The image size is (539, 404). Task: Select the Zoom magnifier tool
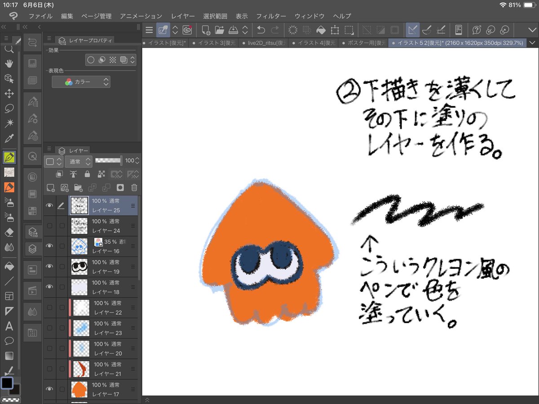tap(9, 49)
